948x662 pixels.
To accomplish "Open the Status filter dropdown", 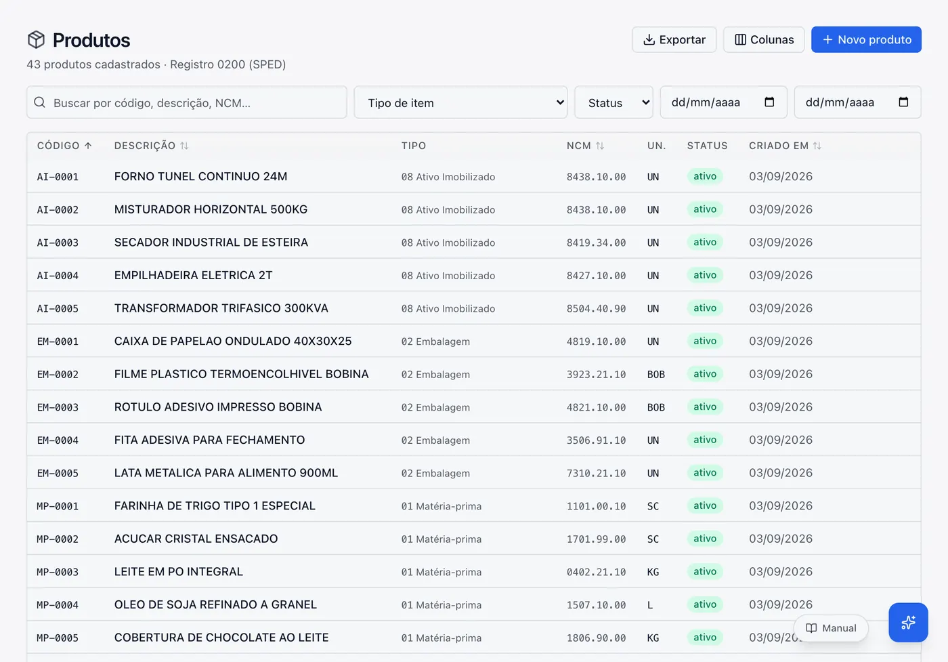I will point(613,102).
